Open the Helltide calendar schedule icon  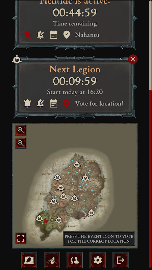point(54,35)
